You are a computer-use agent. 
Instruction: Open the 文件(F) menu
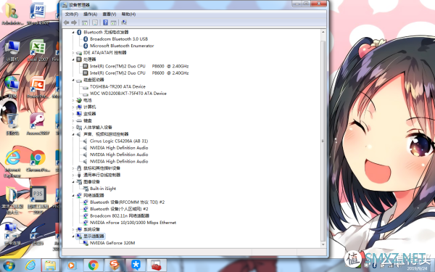pos(72,14)
